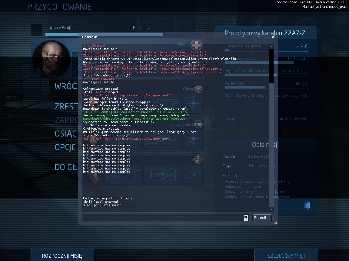
Task: Click the 'Connection to Steam servers successful.' line
Action: pos(119,122)
